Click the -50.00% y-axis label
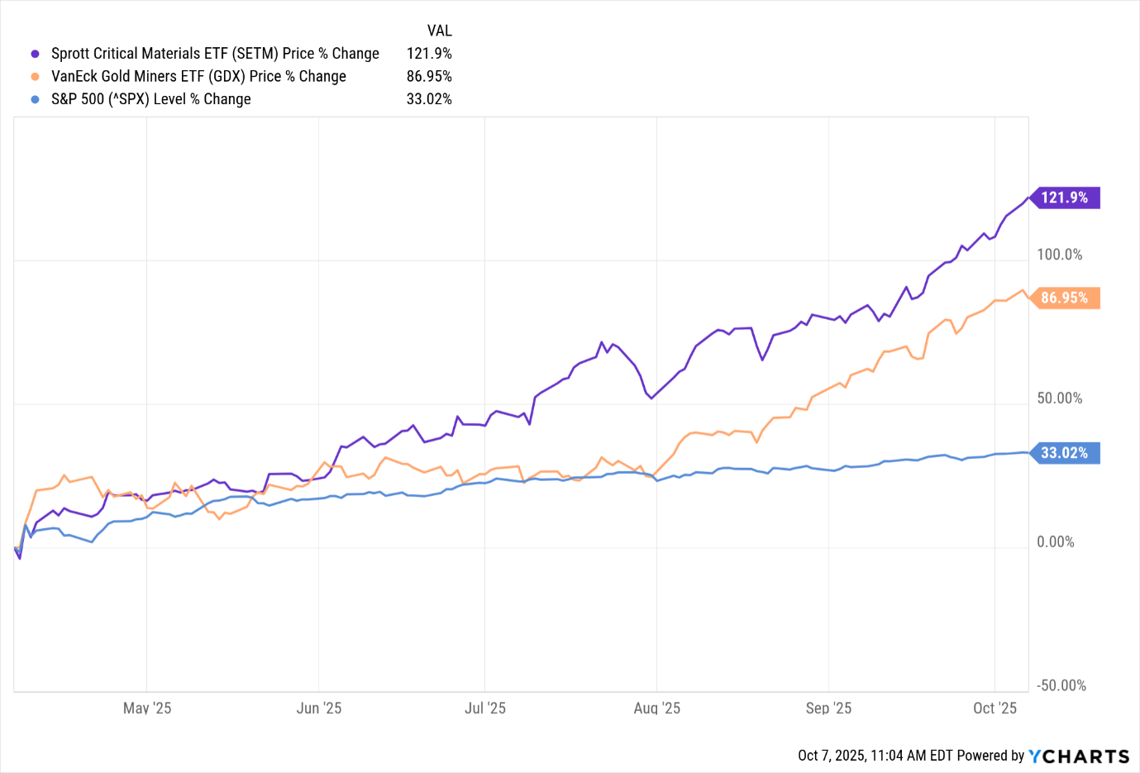Screen dimensions: 1140x773 coord(1060,685)
